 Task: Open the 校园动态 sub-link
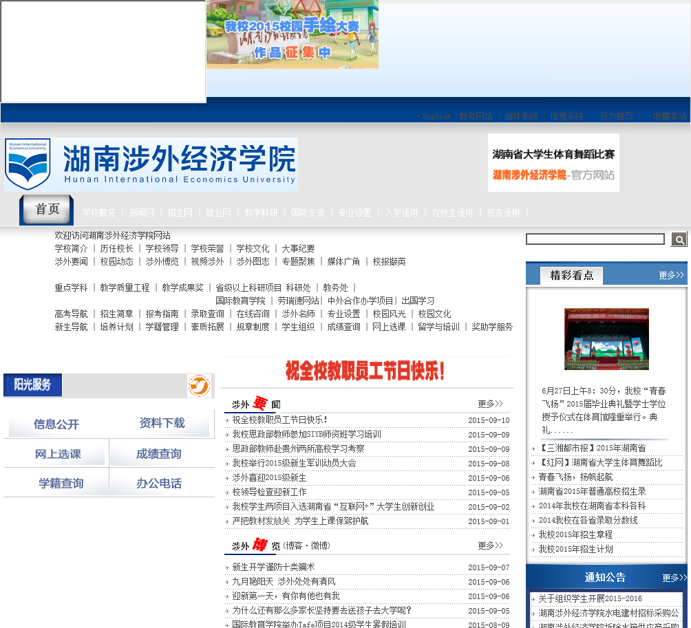coord(116,261)
